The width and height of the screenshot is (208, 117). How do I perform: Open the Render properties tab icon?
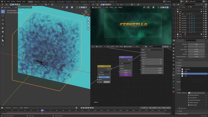point(174,48)
